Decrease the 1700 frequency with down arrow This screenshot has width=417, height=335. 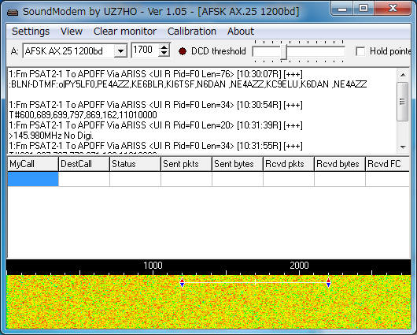pyautogui.click(x=164, y=53)
